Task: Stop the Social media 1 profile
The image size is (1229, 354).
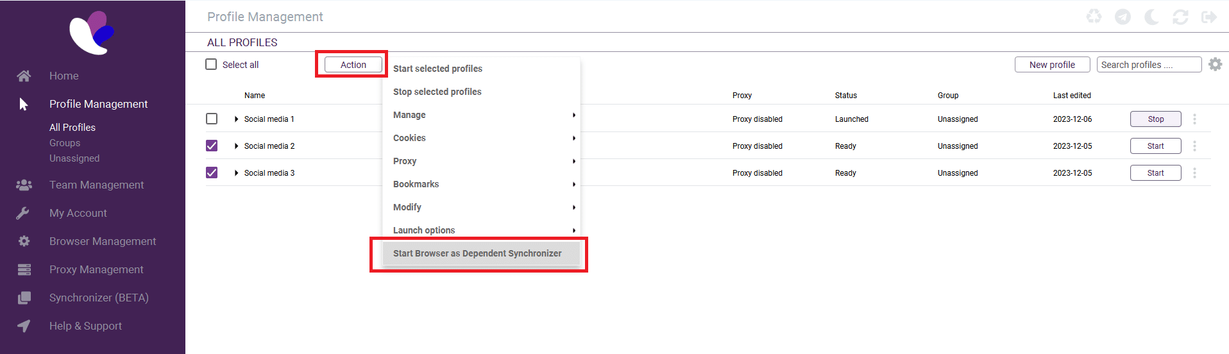Action: click(x=1155, y=119)
